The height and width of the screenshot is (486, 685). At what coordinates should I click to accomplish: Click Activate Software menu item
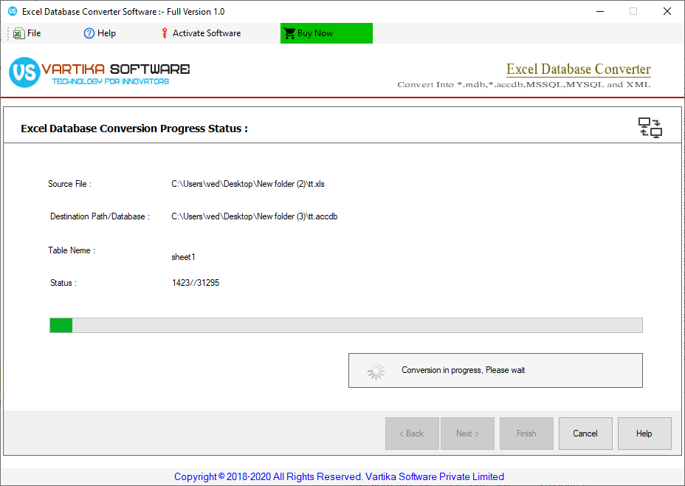point(201,33)
